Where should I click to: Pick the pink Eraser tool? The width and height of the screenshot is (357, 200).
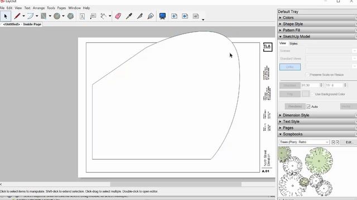(x=118, y=16)
